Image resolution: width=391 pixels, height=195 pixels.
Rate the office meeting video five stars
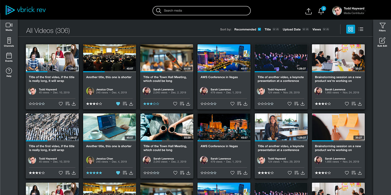(43, 104)
